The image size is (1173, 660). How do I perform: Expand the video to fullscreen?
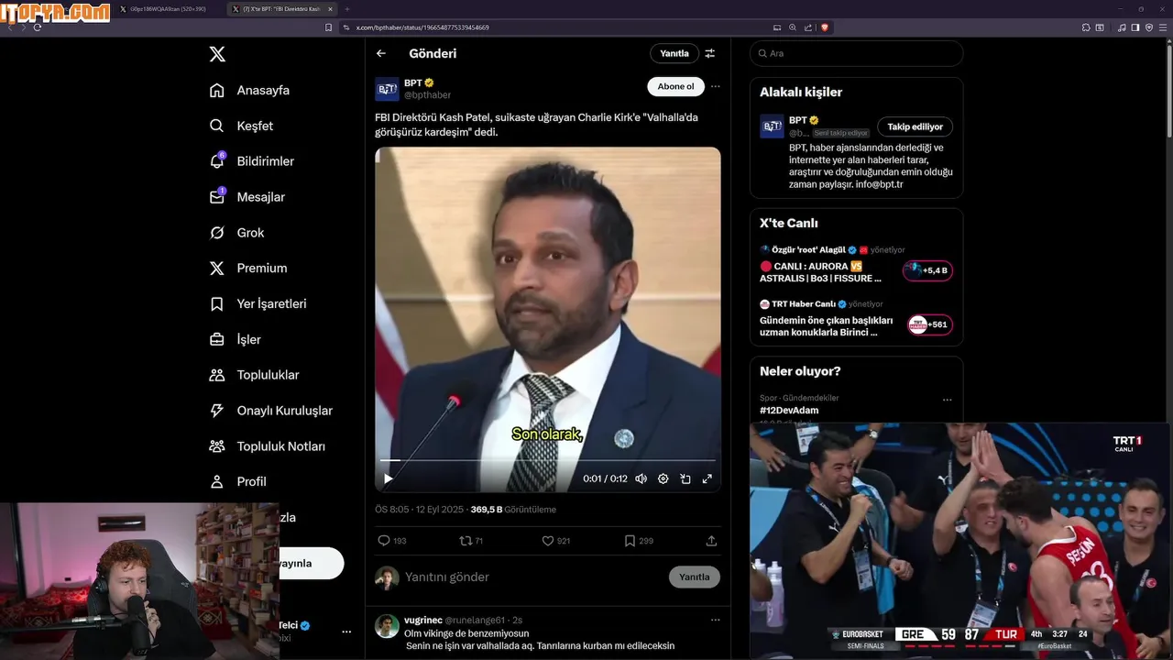[x=707, y=478]
